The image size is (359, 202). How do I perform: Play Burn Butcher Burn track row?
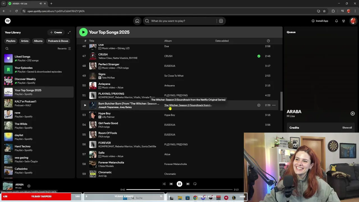tap(85, 105)
